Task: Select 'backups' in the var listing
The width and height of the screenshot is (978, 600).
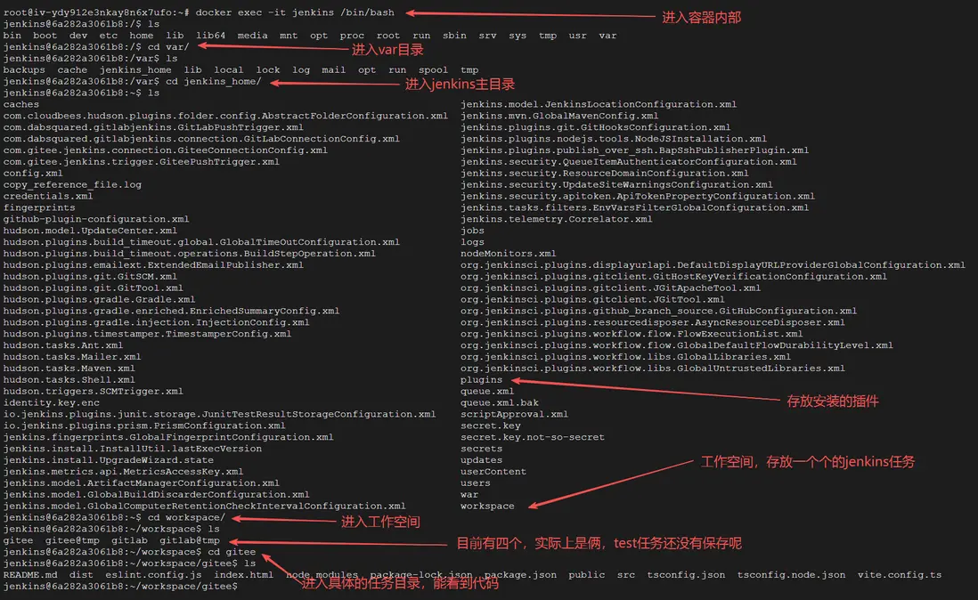Action: coord(24,69)
